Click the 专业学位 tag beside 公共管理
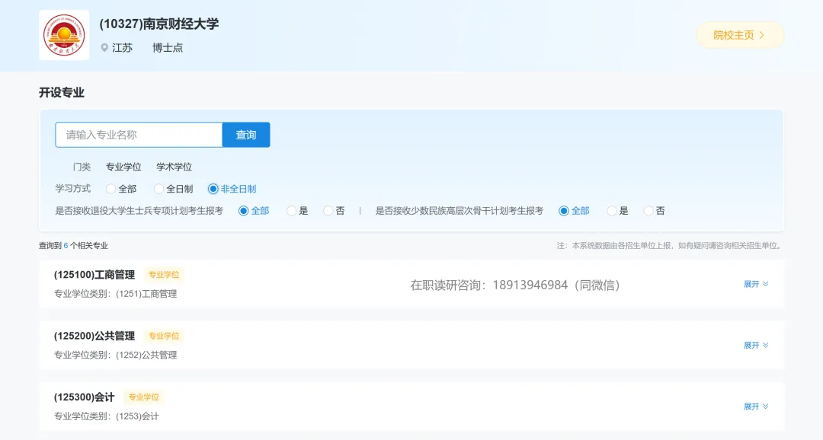The width and height of the screenshot is (823, 440). (164, 336)
